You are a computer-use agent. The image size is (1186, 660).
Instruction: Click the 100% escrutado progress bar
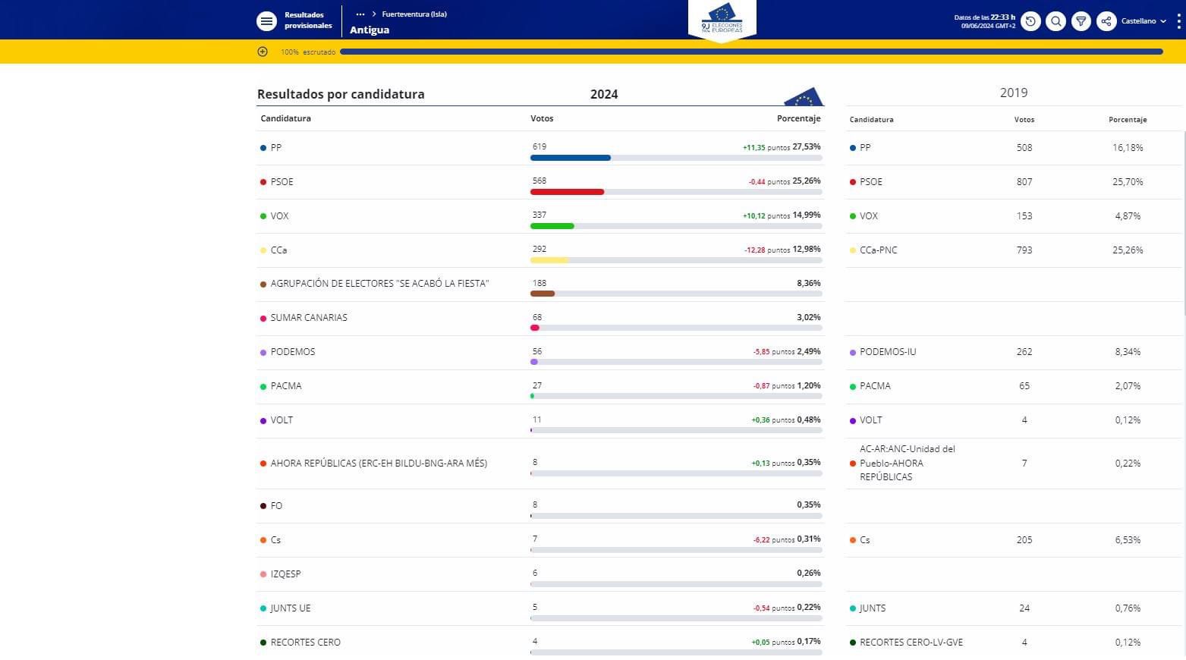pos(751,52)
